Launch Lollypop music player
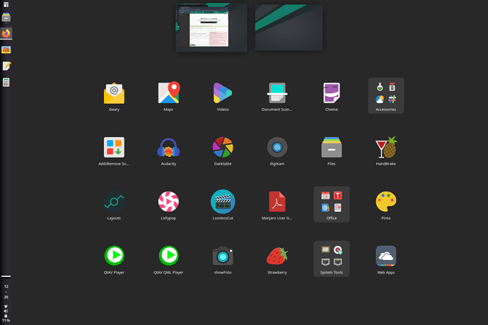 coord(168,205)
